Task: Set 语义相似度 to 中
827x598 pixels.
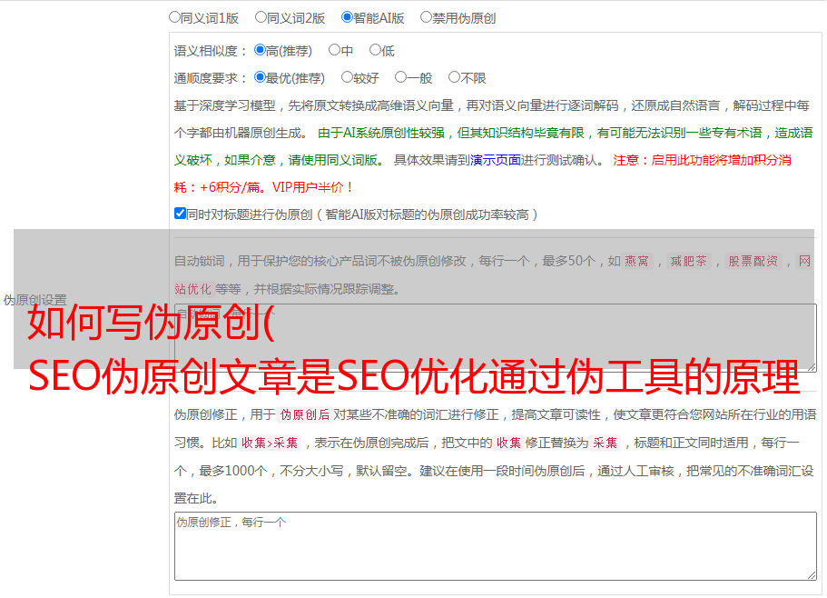Action: click(334, 51)
